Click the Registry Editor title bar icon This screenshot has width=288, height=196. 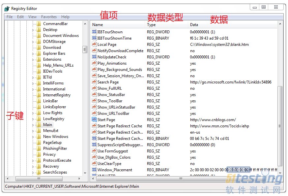7,9
